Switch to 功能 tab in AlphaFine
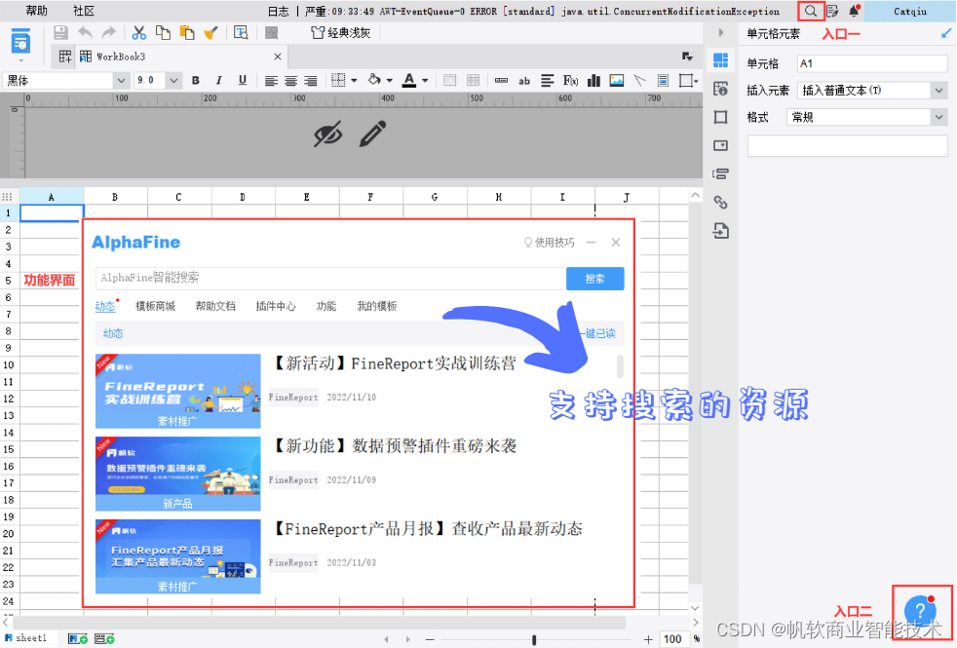 [x=325, y=306]
